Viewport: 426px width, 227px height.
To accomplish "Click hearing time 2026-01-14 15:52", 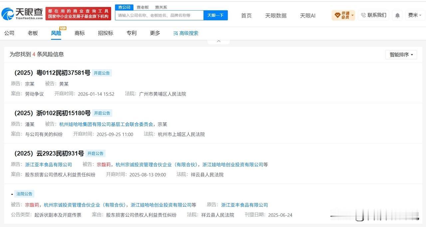I will (x=96, y=94).
